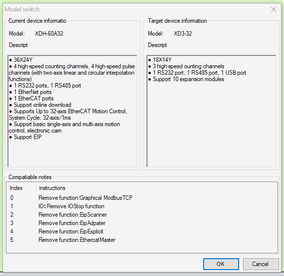Click the 36X24Y description line
The height and width of the screenshot is (276, 284).
coord(21,60)
